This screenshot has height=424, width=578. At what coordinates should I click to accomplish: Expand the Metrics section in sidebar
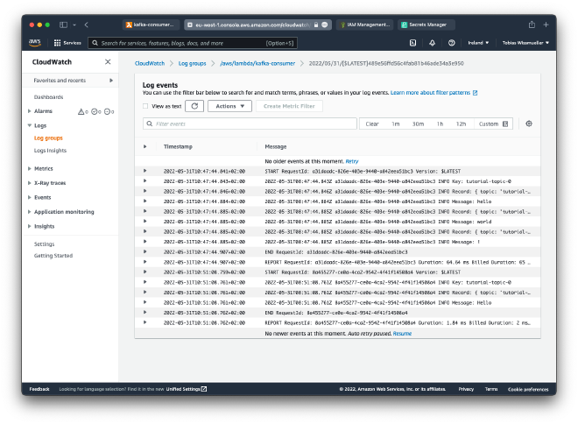coord(43,168)
